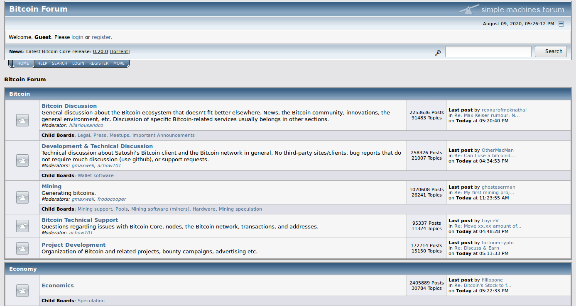
Task: Open the Mining support child board
Action: [95, 209]
